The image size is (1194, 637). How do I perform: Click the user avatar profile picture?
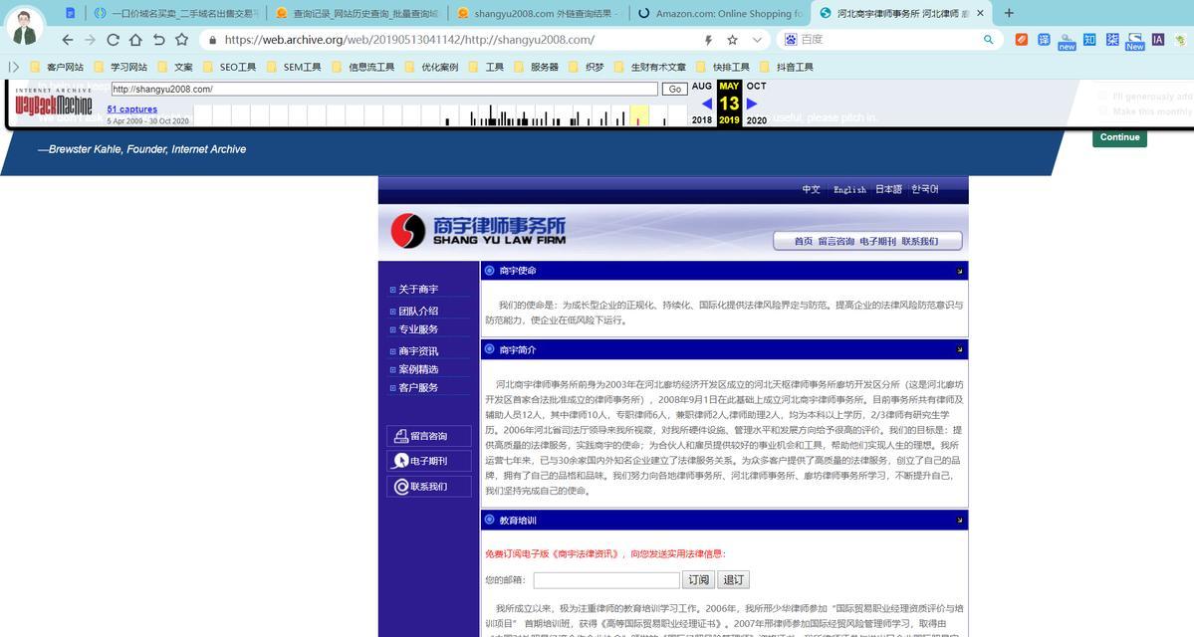[25, 28]
